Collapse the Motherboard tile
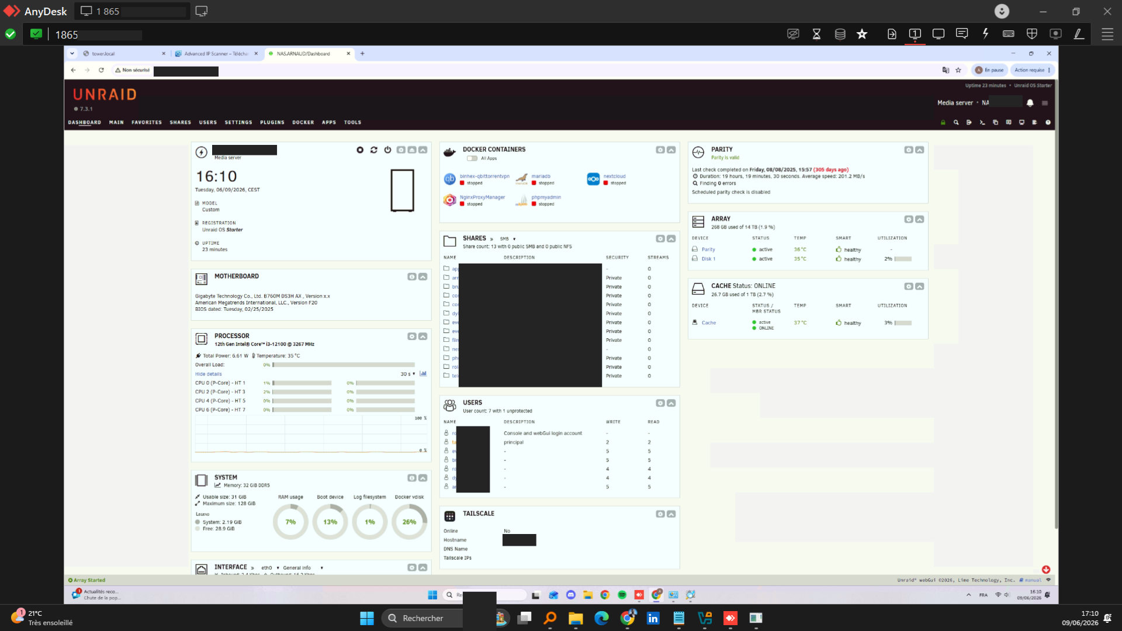The height and width of the screenshot is (631, 1122). tap(423, 277)
